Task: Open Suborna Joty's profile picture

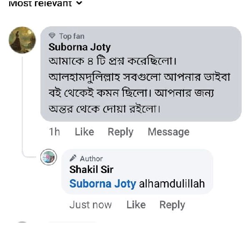Action: [22, 40]
